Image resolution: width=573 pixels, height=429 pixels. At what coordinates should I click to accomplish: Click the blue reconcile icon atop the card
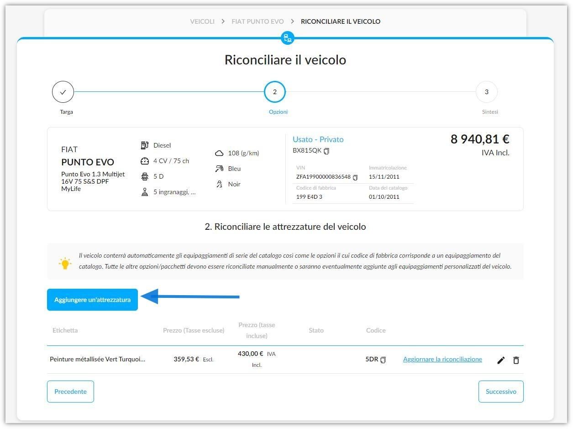(287, 38)
